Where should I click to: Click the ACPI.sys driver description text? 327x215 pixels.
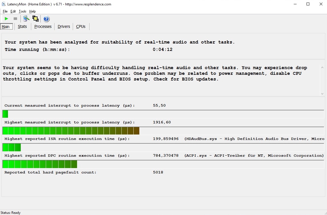click(x=254, y=156)
